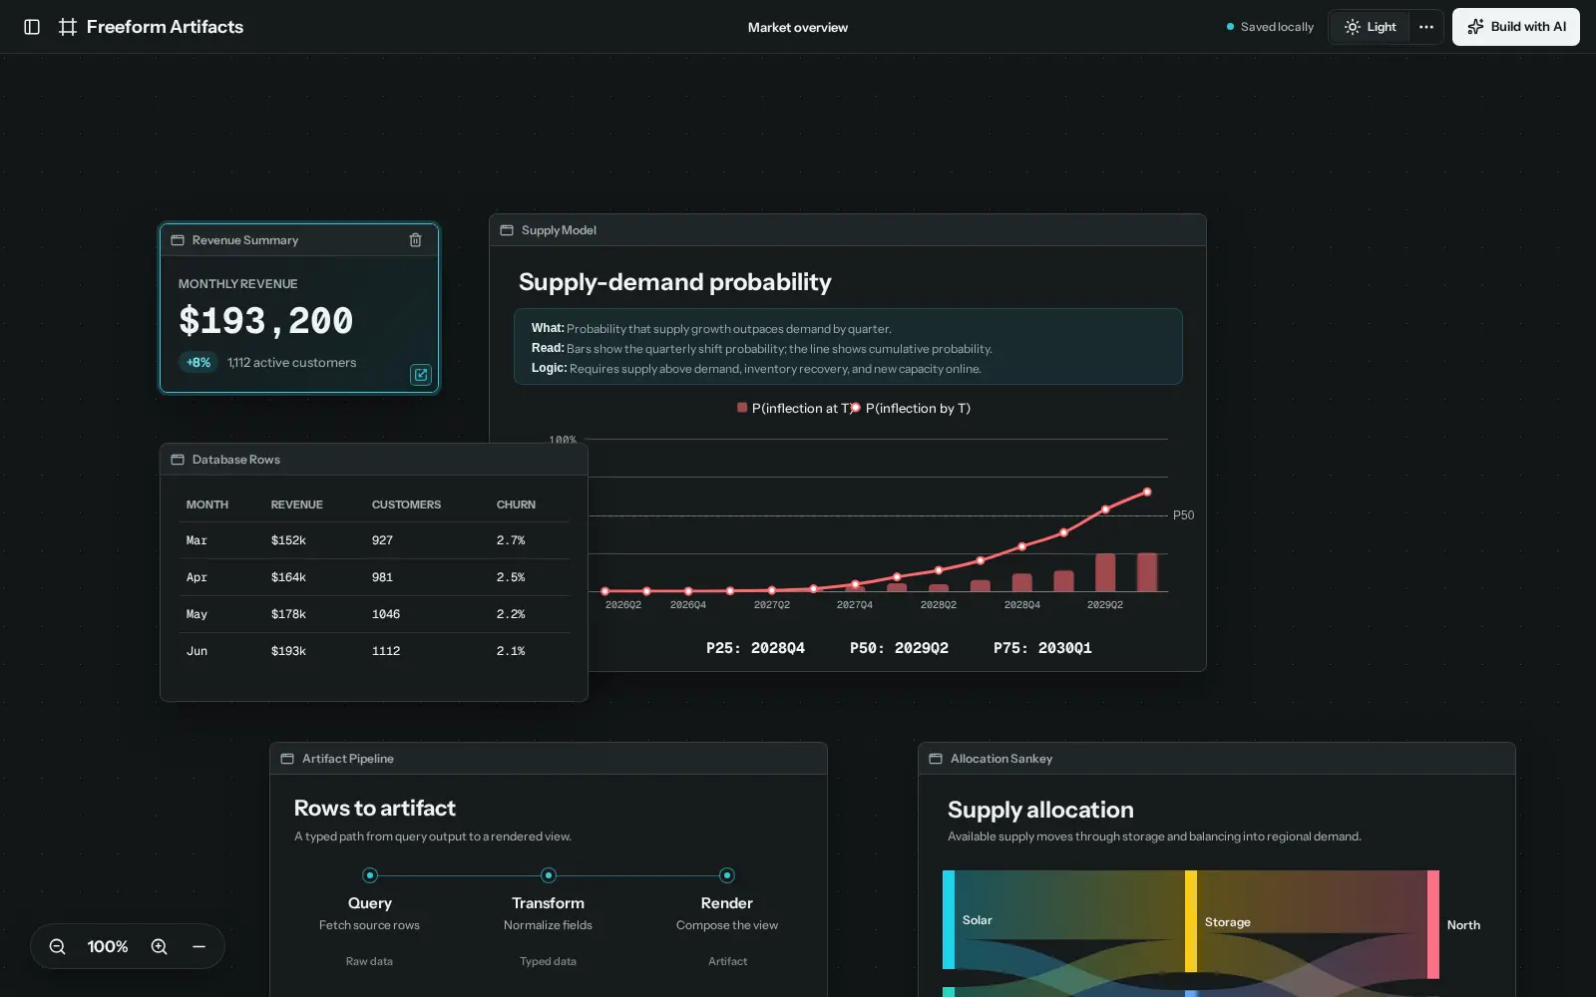Click the Freeform Artifacts frame logo icon
This screenshot has height=997, width=1596.
tap(68, 27)
